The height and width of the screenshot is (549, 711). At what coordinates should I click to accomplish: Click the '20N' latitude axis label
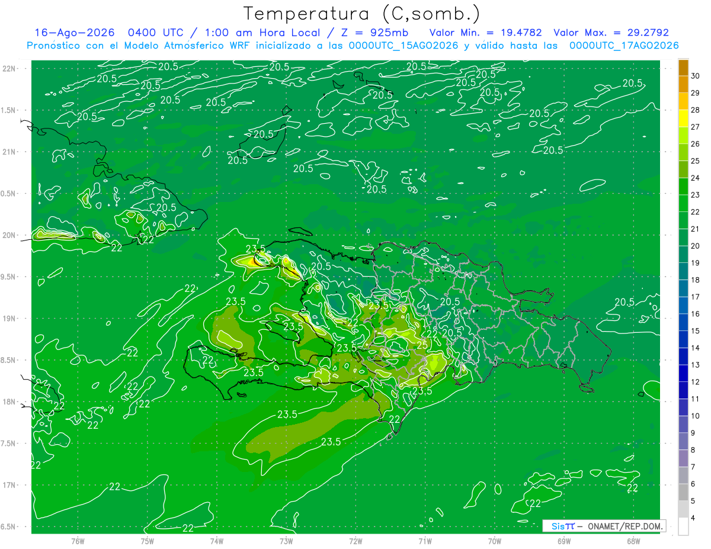9,235
